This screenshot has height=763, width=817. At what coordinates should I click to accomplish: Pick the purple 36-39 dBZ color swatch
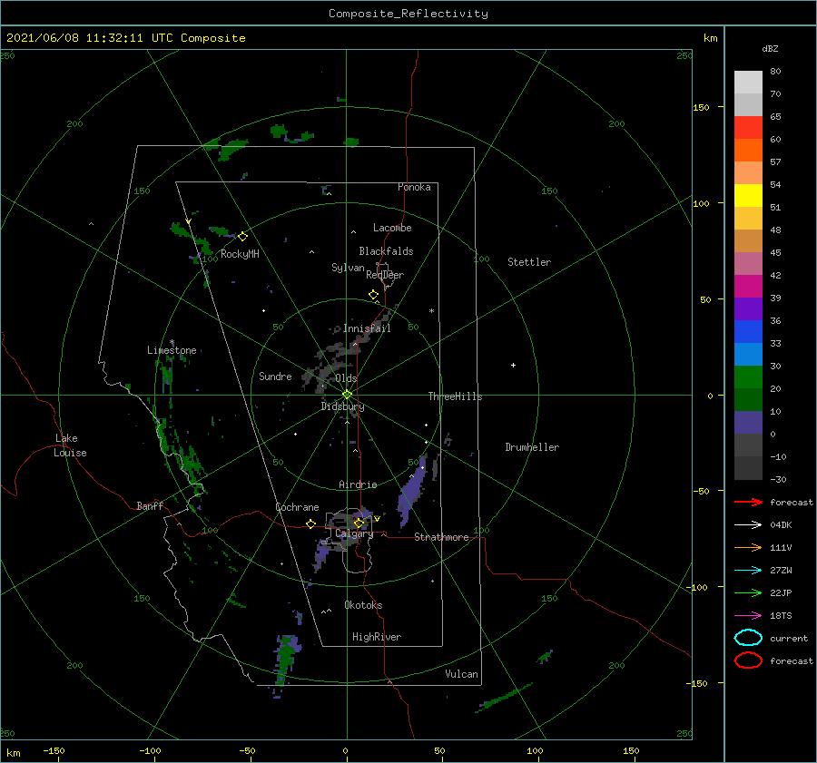click(748, 308)
